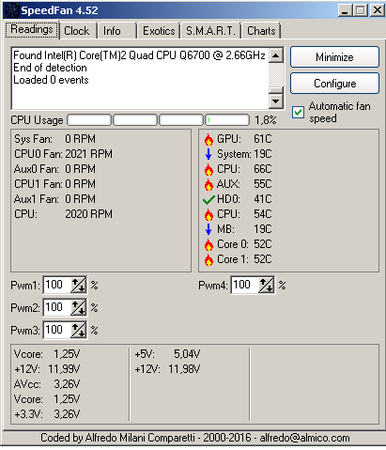Click the '1,8%' CPU usage value
This screenshot has height=450, width=386.
click(266, 120)
